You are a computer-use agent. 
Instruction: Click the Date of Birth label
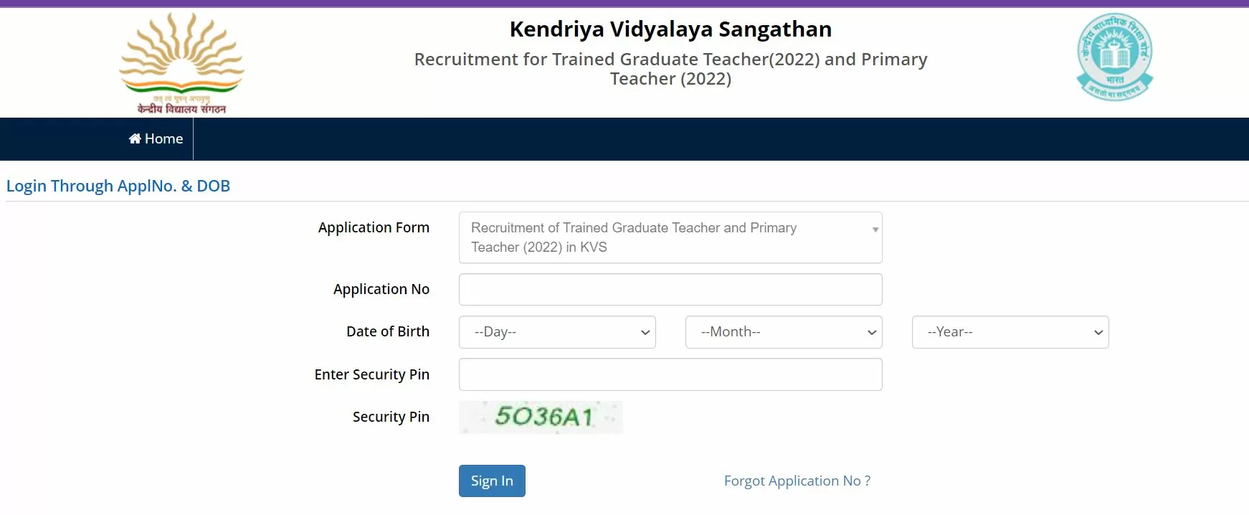click(x=387, y=331)
